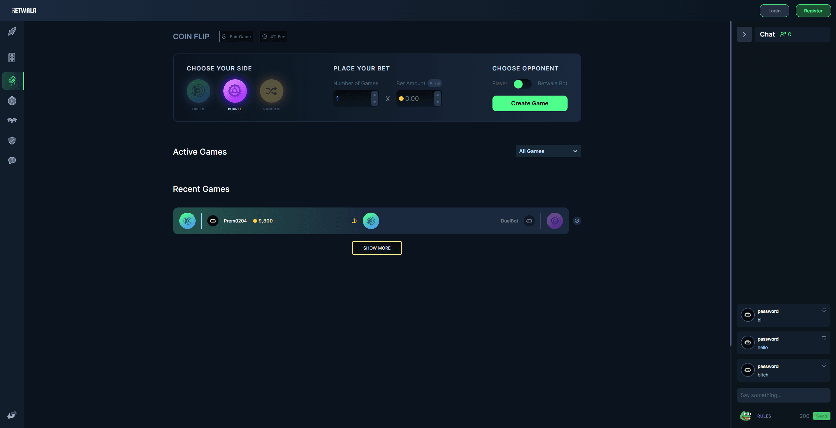Open the towers grid game icon

point(12,58)
